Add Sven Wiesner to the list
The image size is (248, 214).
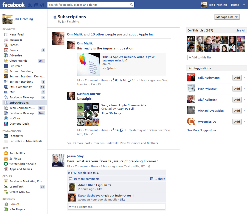[x=237, y=89]
